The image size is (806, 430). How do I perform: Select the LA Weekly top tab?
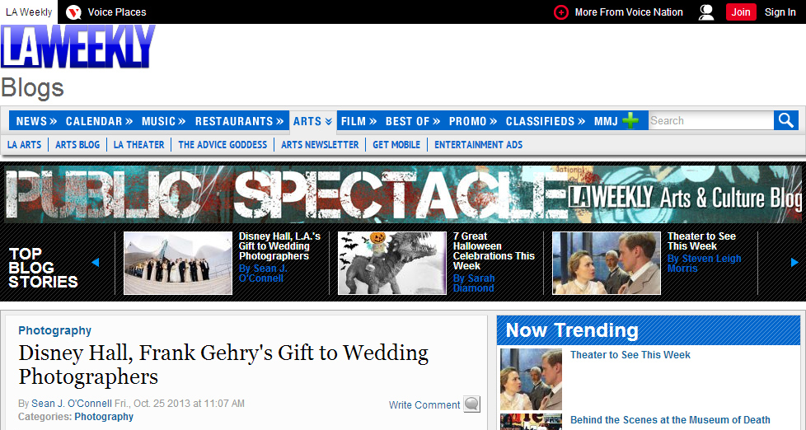click(x=29, y=12)
